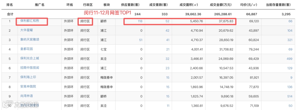Select 梅陇春申 cell in 保利海上印 row

[106, 78]
